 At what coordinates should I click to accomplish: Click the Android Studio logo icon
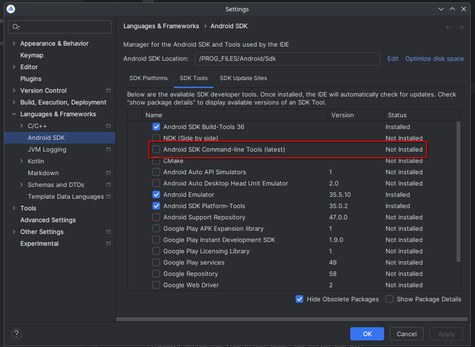coord(11,9)
